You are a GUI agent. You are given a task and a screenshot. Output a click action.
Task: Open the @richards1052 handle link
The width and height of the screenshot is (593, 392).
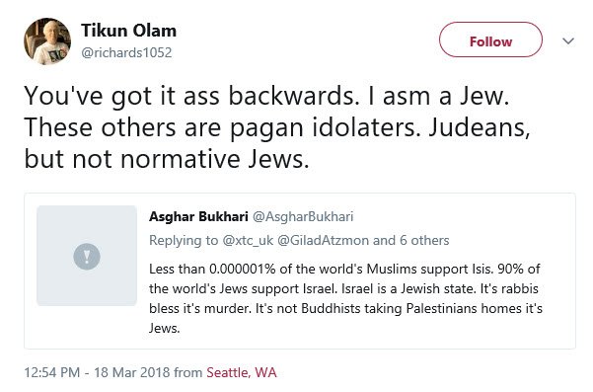(x=126, y=52)
